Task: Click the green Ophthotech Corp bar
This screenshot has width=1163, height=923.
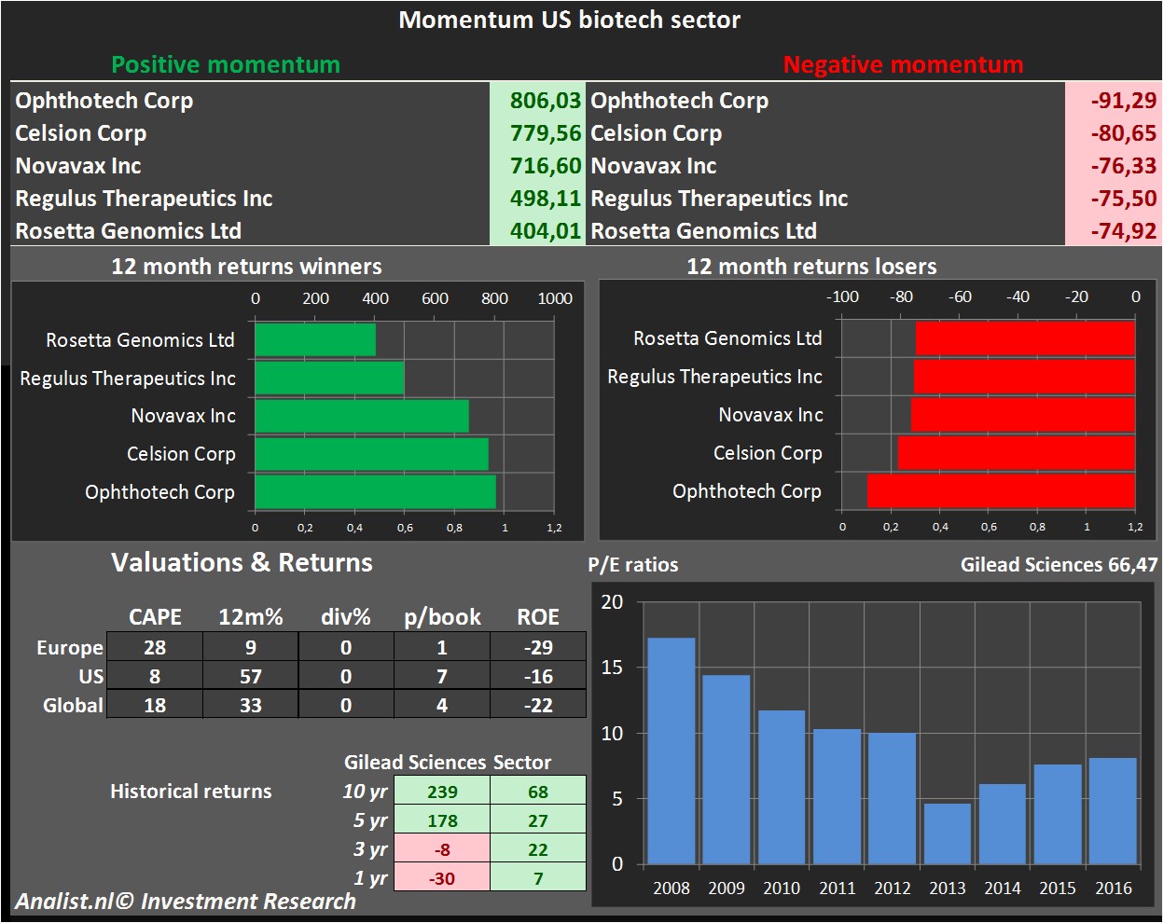Action: [x=376, y=492]
